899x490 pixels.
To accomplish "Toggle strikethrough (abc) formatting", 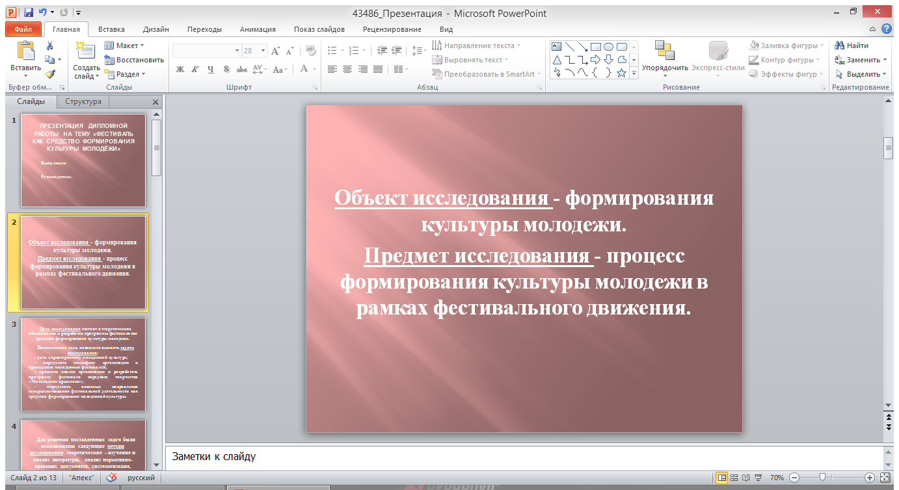I will point(241,70).
